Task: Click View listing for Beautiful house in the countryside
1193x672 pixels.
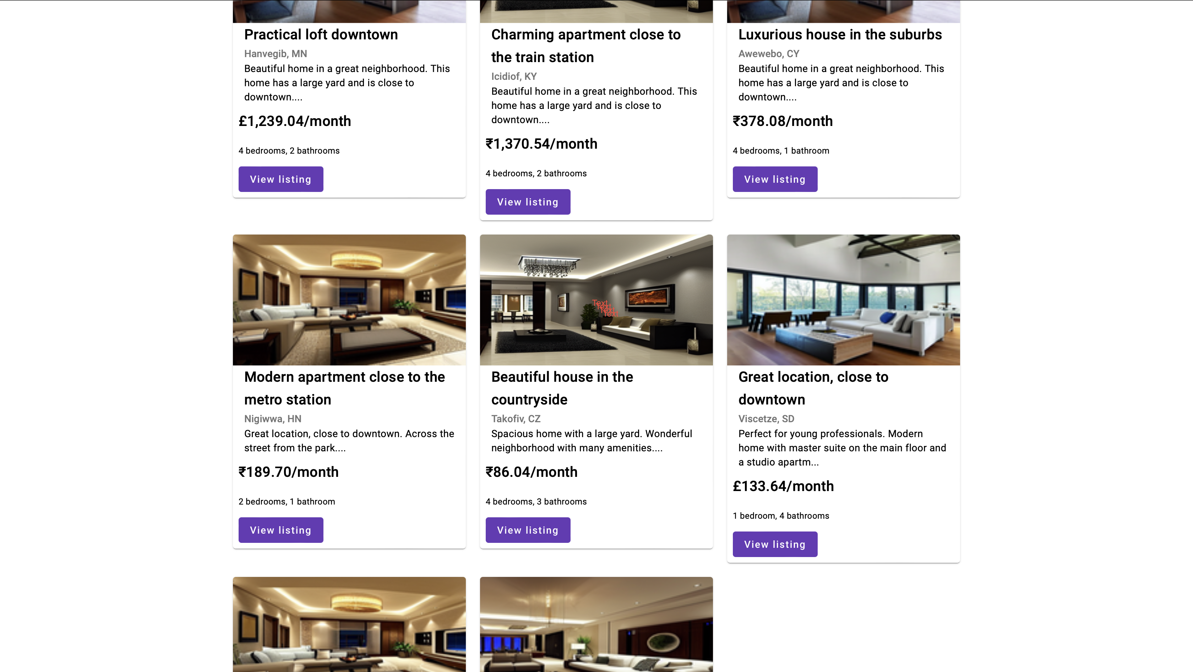Action: pyautogui.click(x=528, y=529)
